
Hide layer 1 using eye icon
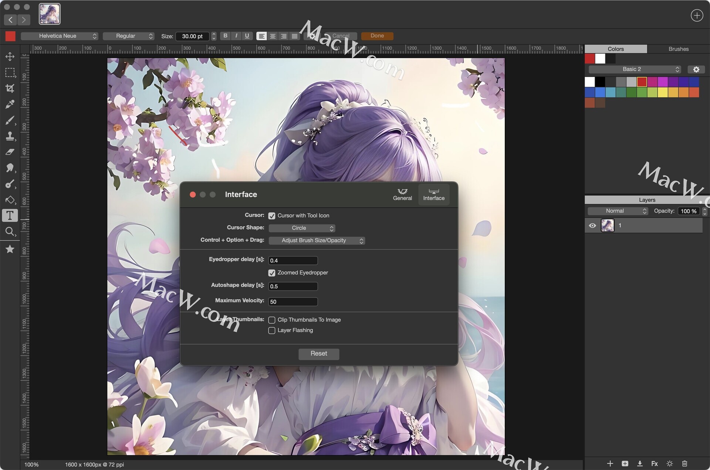click(x=592, y=225)
